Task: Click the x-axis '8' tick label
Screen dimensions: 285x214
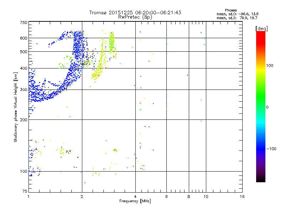Action: 189,197
